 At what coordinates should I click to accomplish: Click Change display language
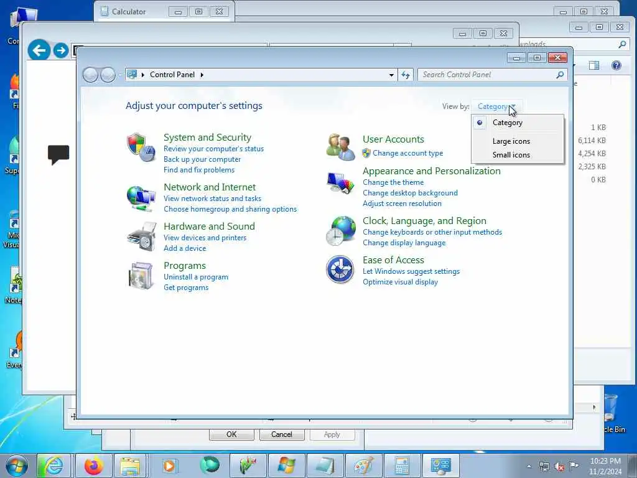[404, 243]
